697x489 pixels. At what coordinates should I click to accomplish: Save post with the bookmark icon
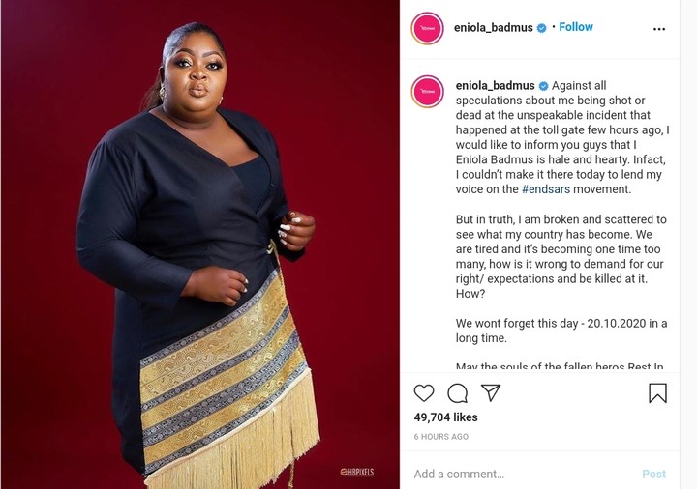pyautogui.click(x=657, y=393)
